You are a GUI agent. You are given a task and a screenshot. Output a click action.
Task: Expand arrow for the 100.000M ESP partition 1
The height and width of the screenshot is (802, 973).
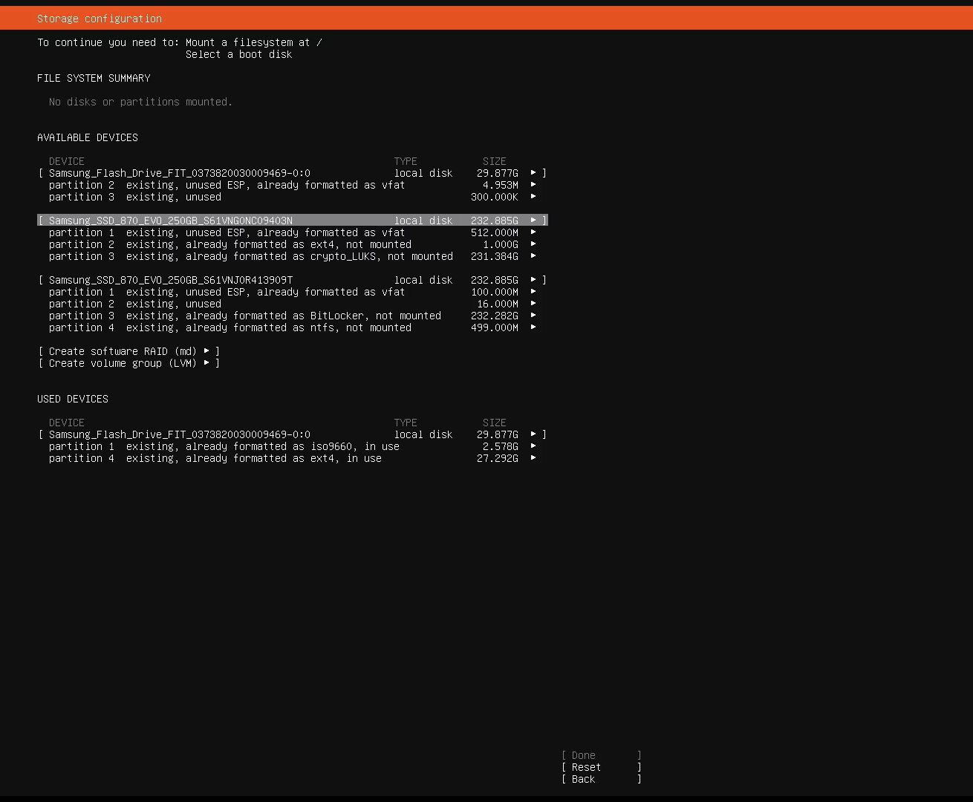pos(533,292)
